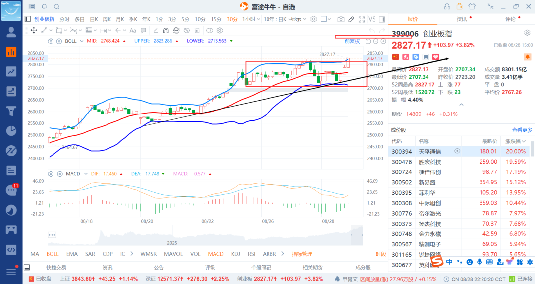The image size is (535, 284).
Task: Toggle the watch eye icon beside 天孚通信
Action: click(x=457, y=151)
